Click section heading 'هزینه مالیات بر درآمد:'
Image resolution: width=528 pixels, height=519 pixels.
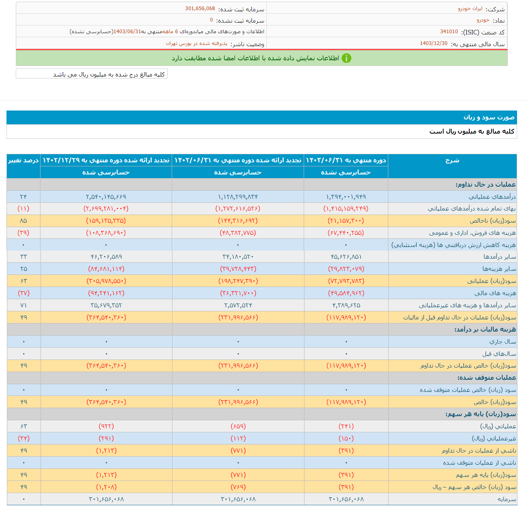tap(485, 329)
